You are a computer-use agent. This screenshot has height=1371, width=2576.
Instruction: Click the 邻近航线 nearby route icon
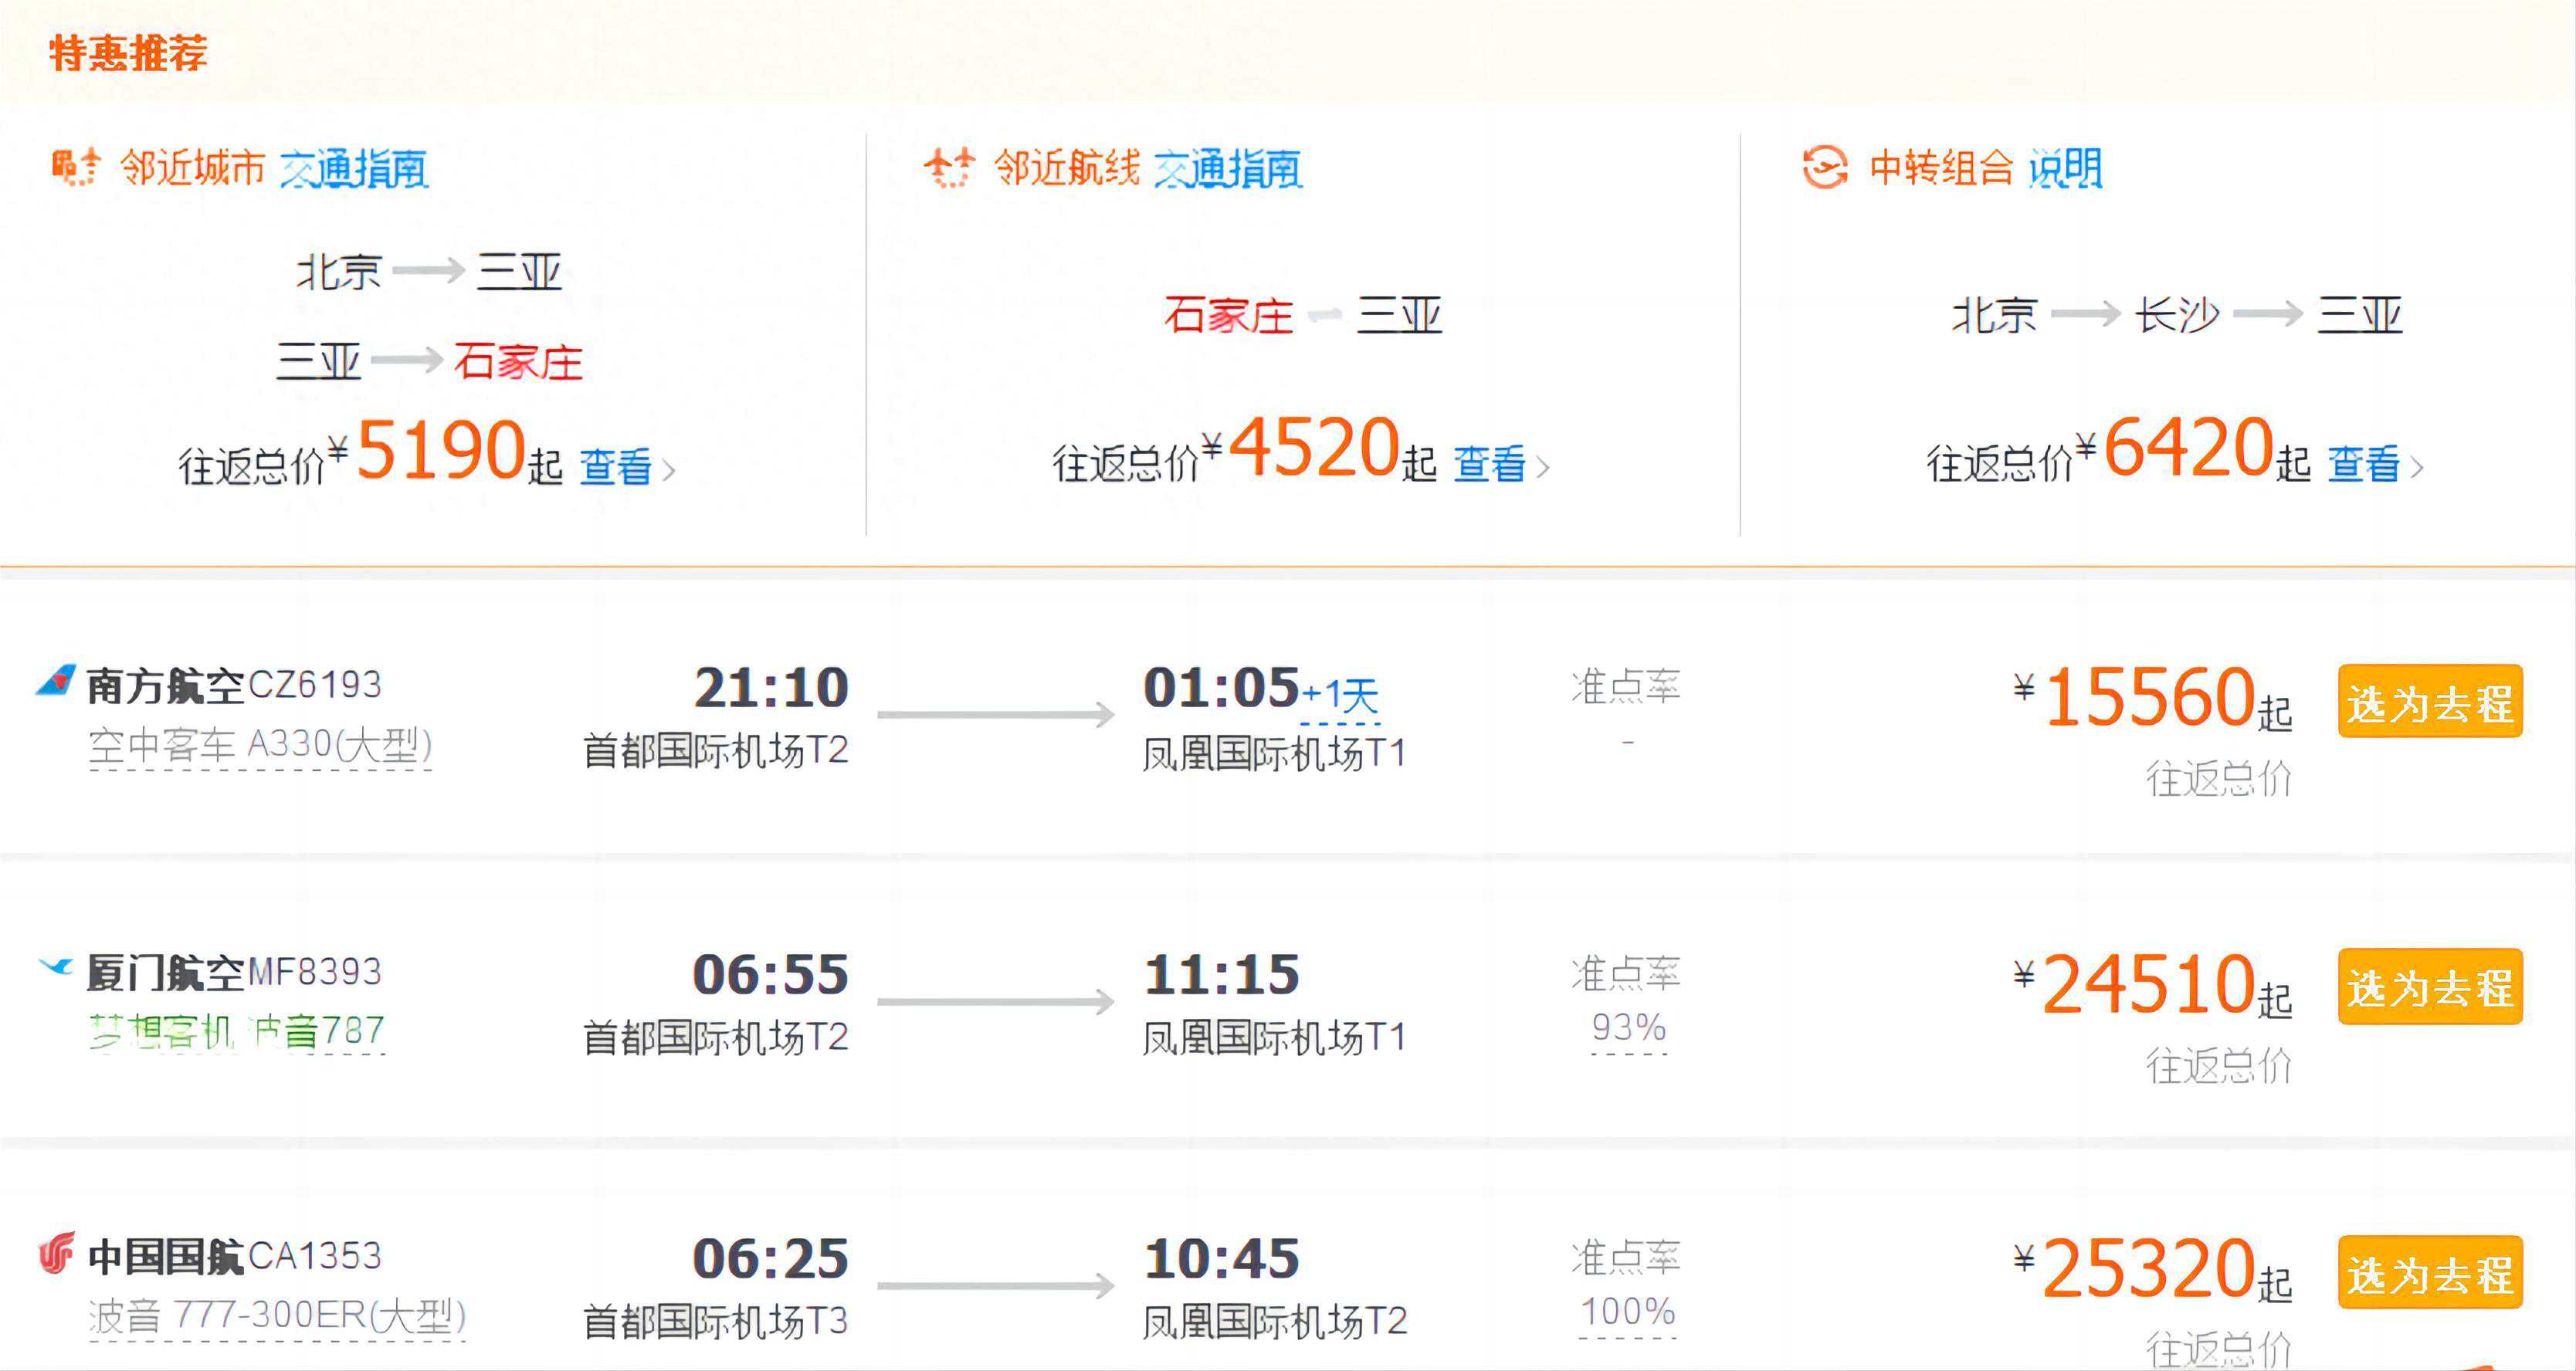(948, 167)
